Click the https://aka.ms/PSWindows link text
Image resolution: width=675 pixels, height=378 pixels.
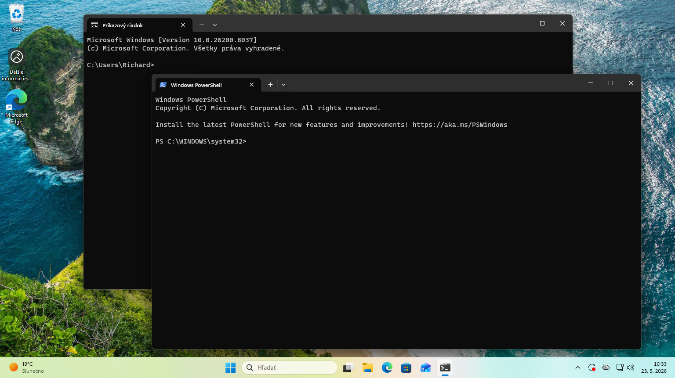(460, 125)
